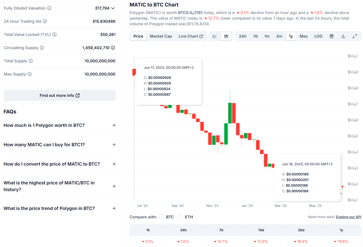Image resolution: width=363 pixels, height=247 pixels.
Task: Expand 'How do I convert the price' FAQ
Action: tap(114, 164)
